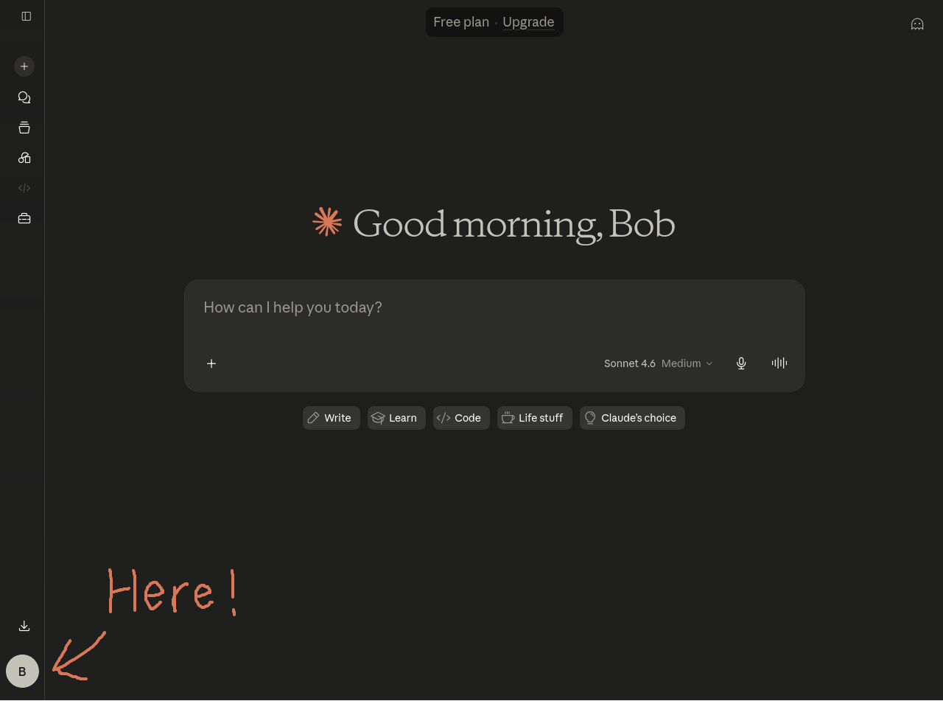Open the Projects stack icon in sidebar
Viewport: 943px width, 701px height.
[x=24, y=128]
